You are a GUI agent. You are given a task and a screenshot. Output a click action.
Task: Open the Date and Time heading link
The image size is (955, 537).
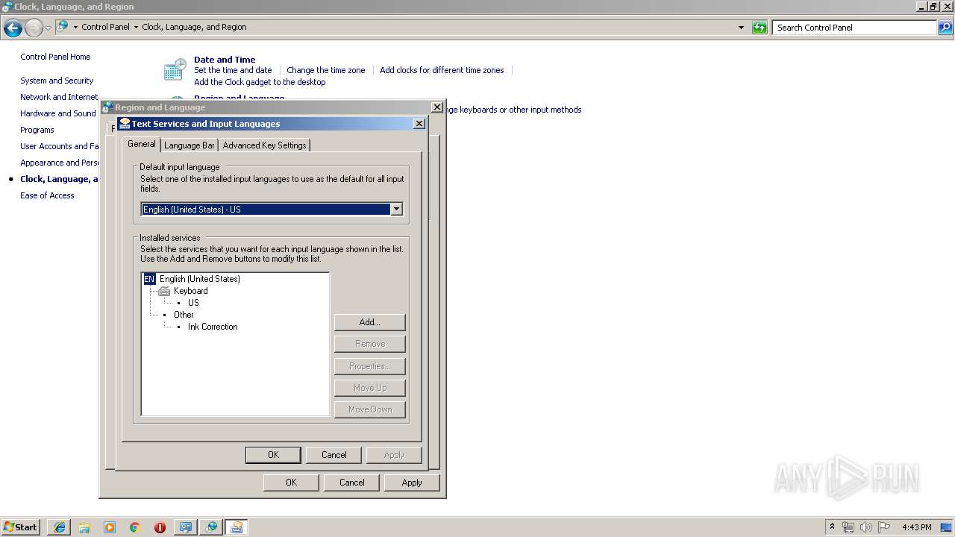click(x=225, y=60)
